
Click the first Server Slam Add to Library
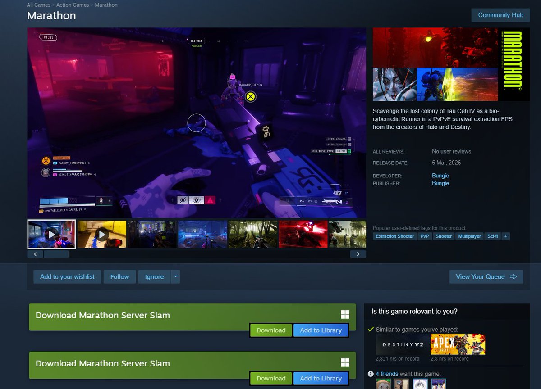tap(321, 330)
